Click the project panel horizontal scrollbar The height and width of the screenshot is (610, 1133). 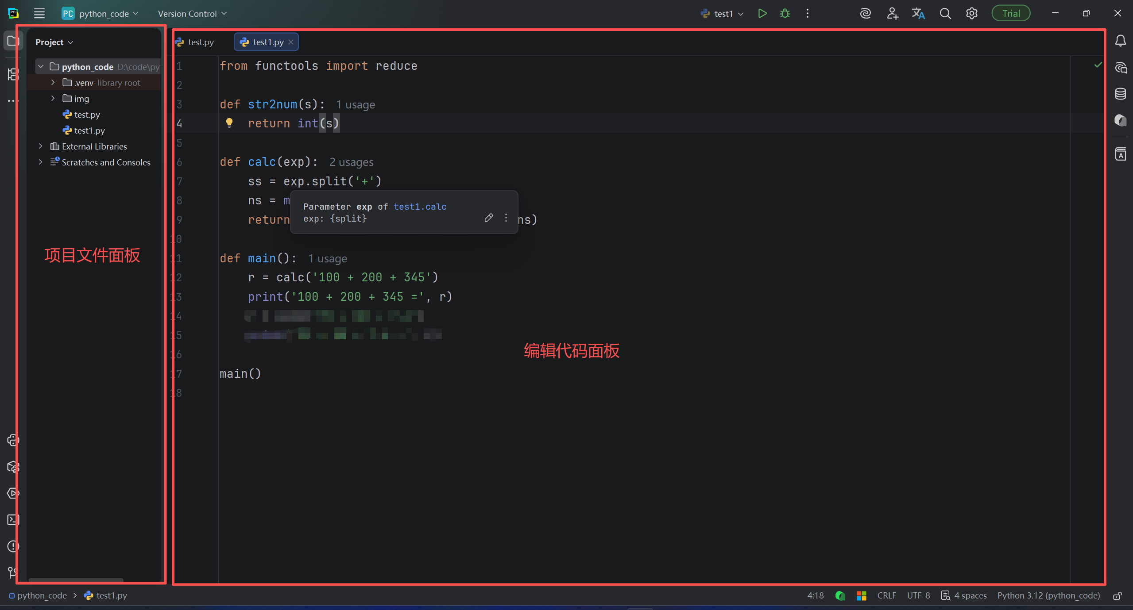pos(76,579)
